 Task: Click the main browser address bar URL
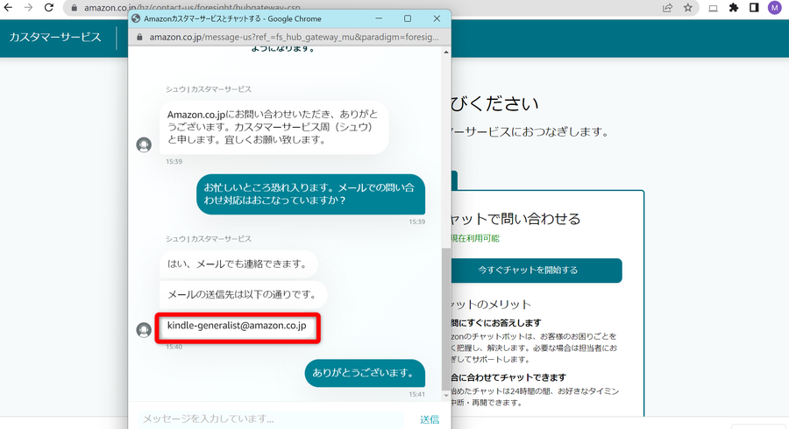[192, 8]
